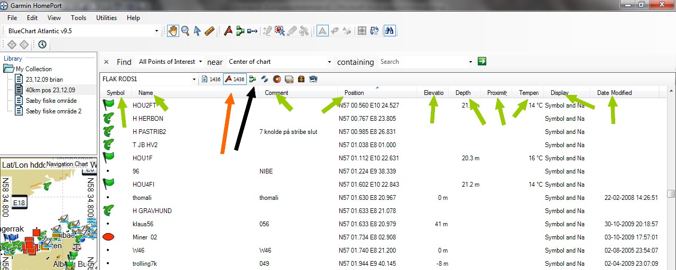Toggle the photos filter icon

click(313, 79)
